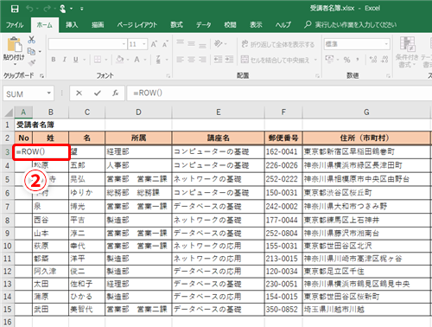432x327 pixels.
Task: Click the Insert Function fx button
Action: pyautogui.click(x=115, y=93)
